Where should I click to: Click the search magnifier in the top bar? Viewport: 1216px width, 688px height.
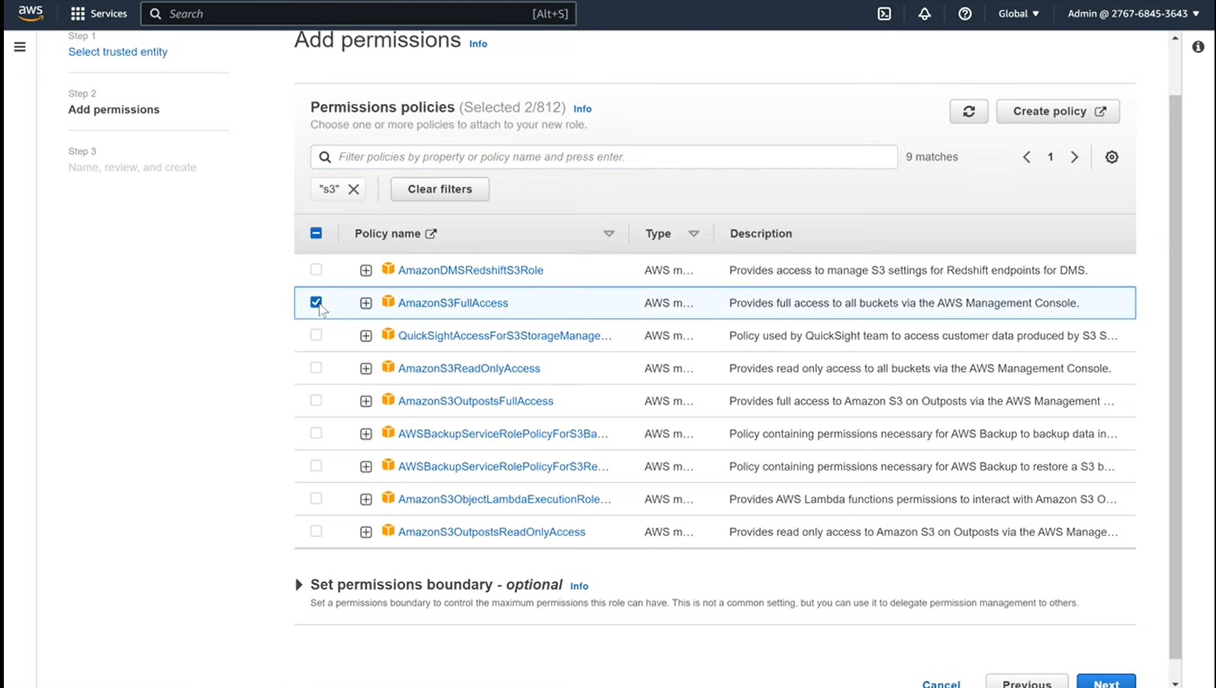[155, 13]
